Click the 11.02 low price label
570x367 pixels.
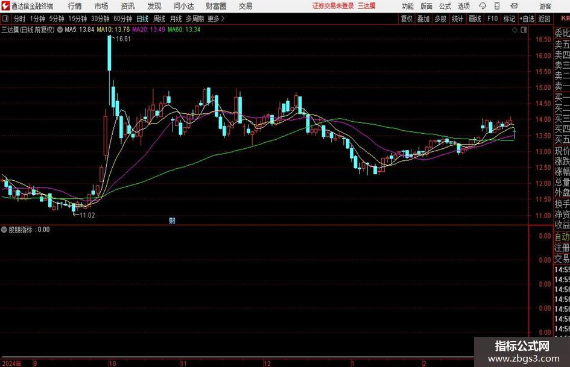(87, 215)
